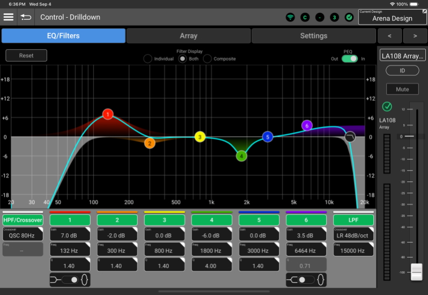428x295 pixels.
Task: Check the battery indicator in status bar
Action: click(x=414, y=4)
